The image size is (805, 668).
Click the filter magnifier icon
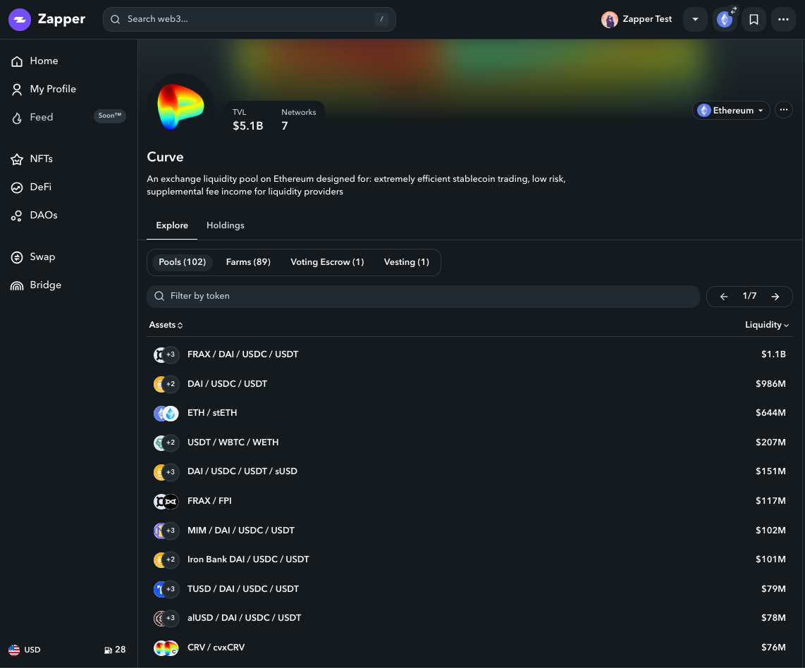159,296
